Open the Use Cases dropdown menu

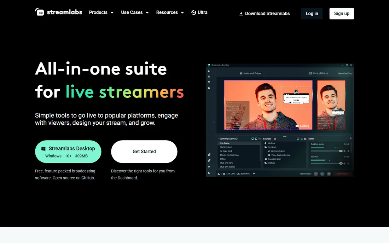[135, 12]
